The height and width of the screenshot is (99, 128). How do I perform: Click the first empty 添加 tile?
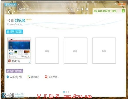click(47, 51)
